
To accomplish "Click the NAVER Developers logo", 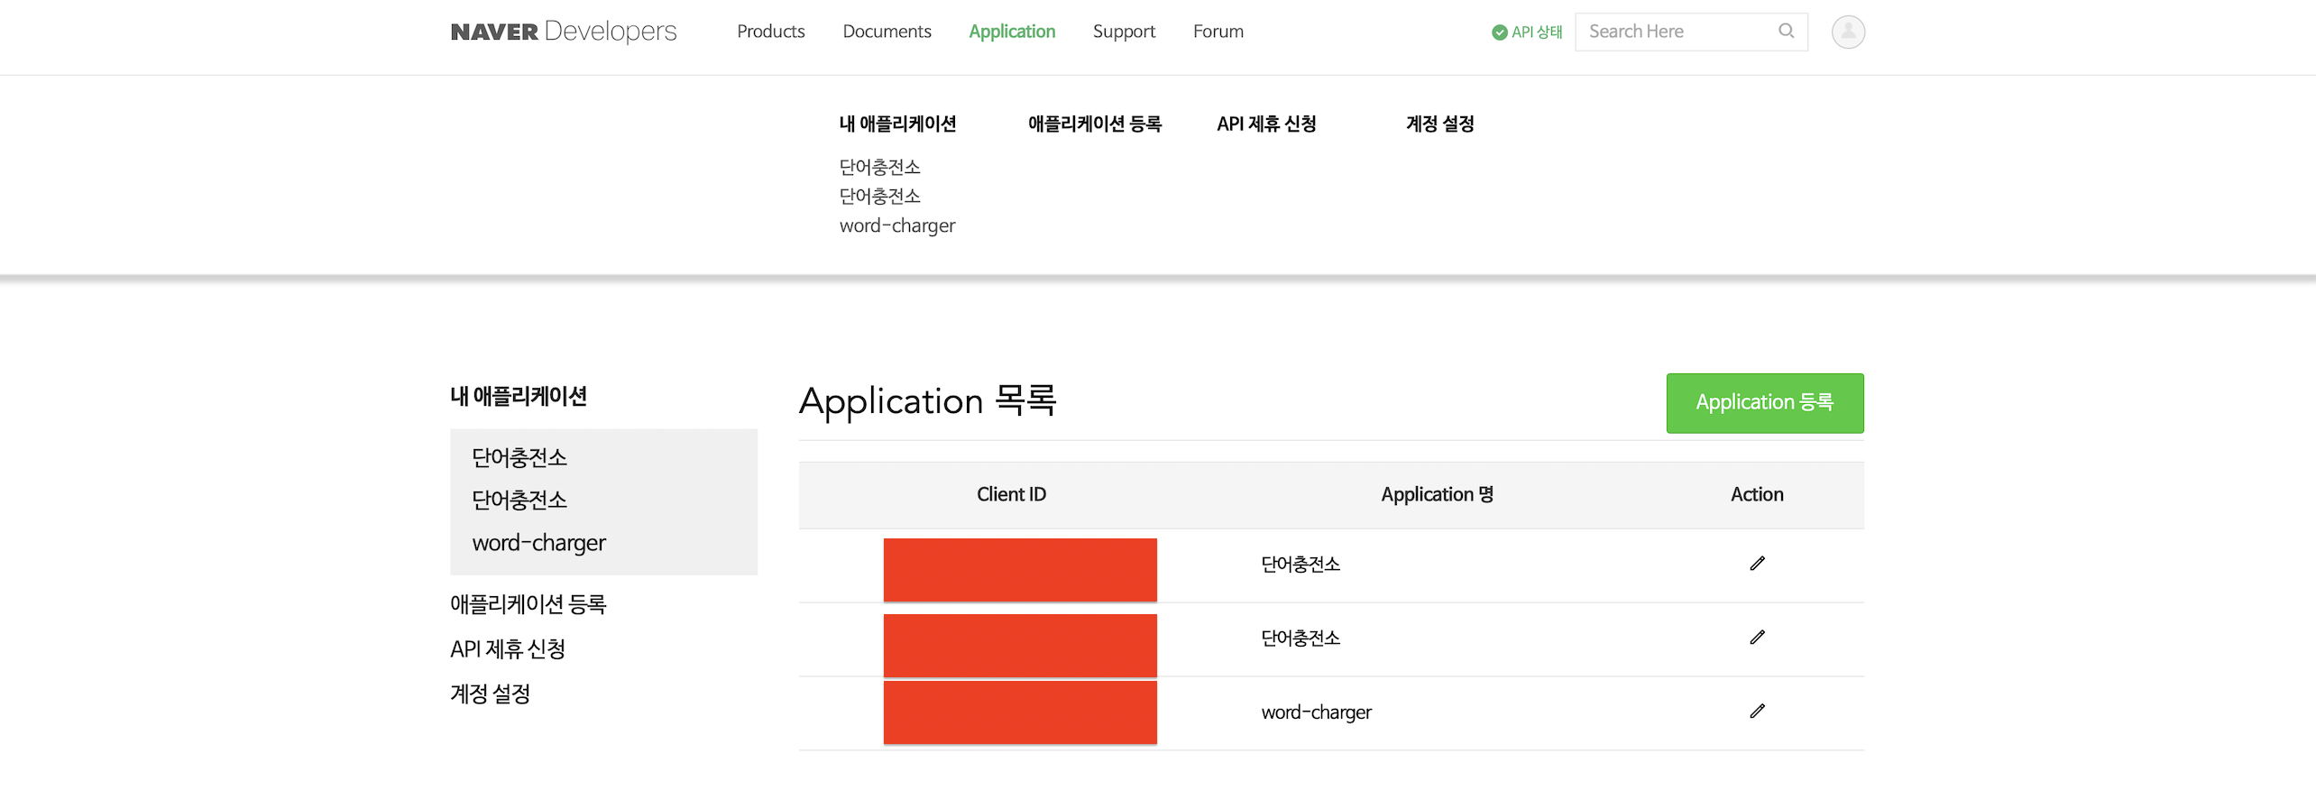I will [564, 32].
